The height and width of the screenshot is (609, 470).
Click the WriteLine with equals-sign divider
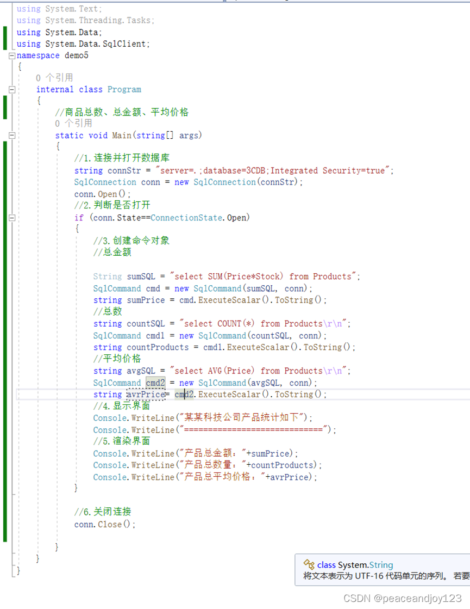pyautogui.click(x=215, y=430)
